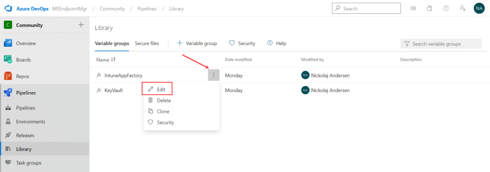Open the user settings icon in header

click(x=463, y=9)
